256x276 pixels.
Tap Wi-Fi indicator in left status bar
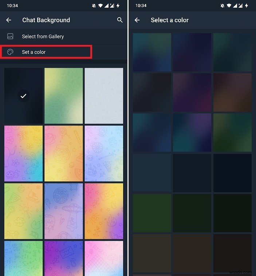(101, 5)
